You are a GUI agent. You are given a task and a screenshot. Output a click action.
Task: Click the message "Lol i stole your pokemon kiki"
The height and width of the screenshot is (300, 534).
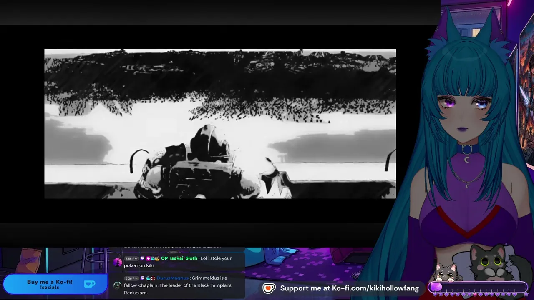[178, 262]
